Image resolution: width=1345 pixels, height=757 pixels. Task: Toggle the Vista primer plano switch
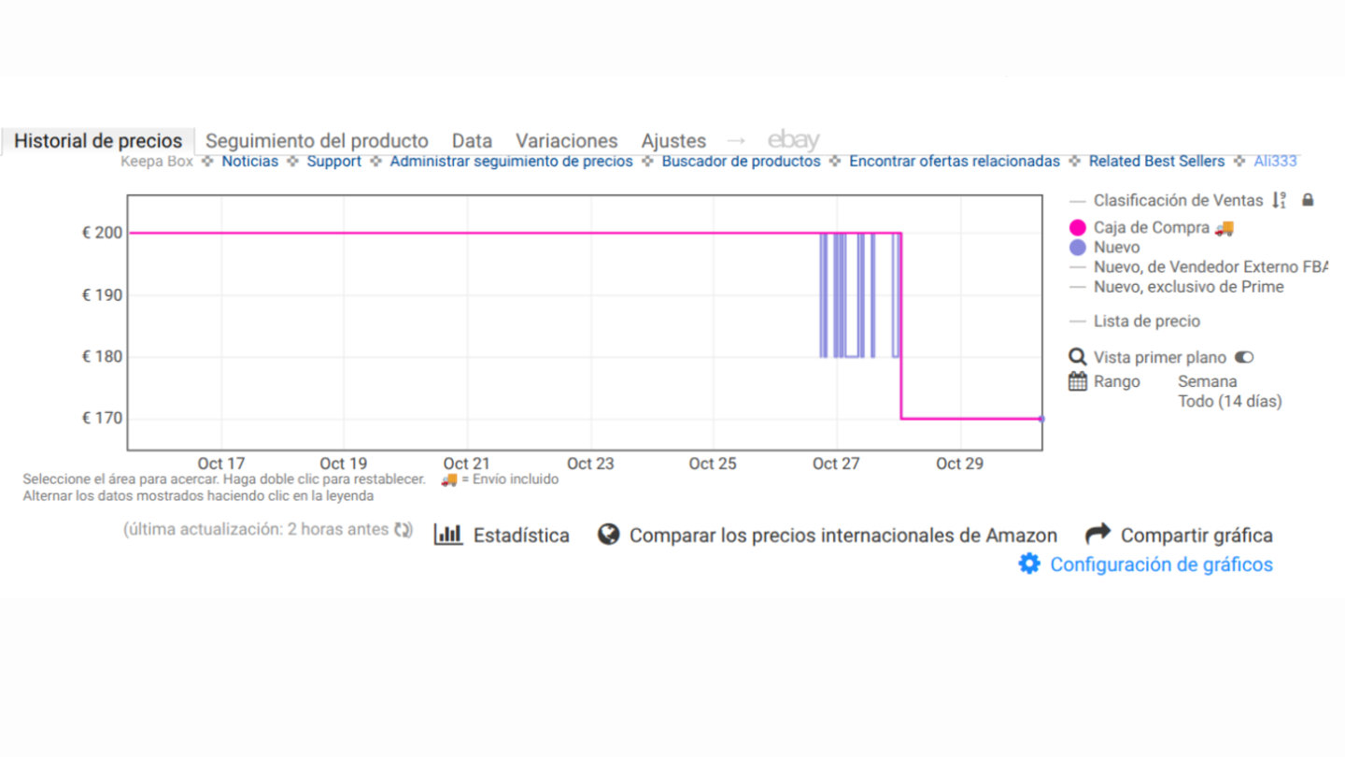click(x=1244, y=357)
